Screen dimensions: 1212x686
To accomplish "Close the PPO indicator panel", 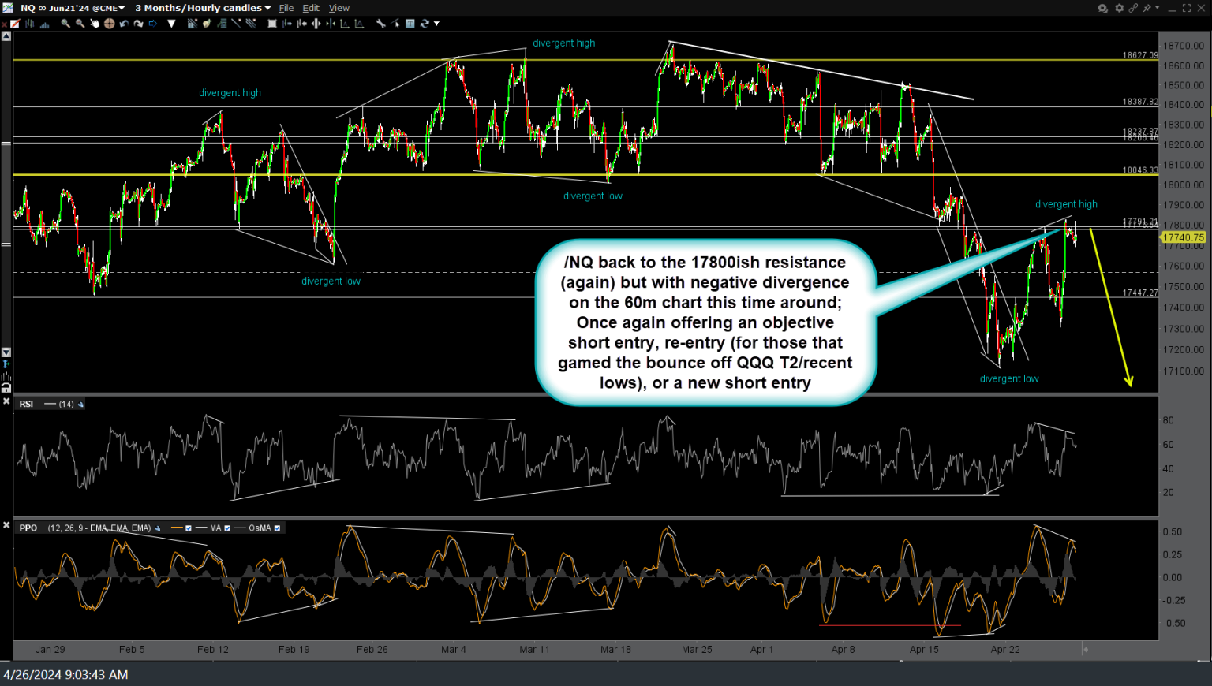I will (x=6, y=524).
